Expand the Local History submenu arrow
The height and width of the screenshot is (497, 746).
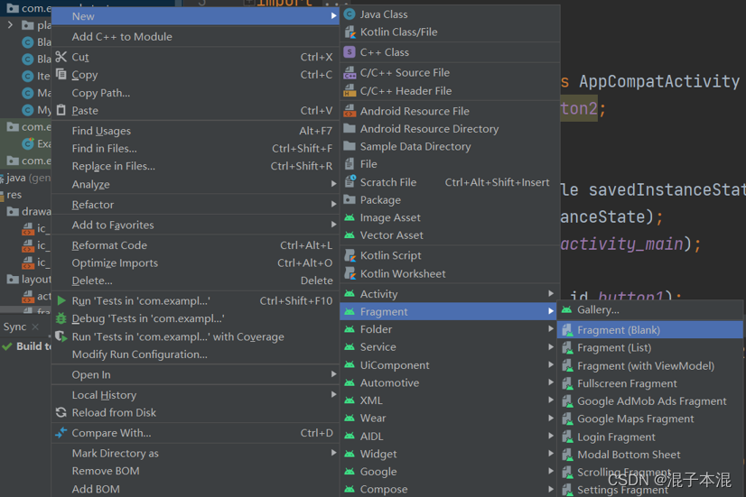click(x=333, y=394)
